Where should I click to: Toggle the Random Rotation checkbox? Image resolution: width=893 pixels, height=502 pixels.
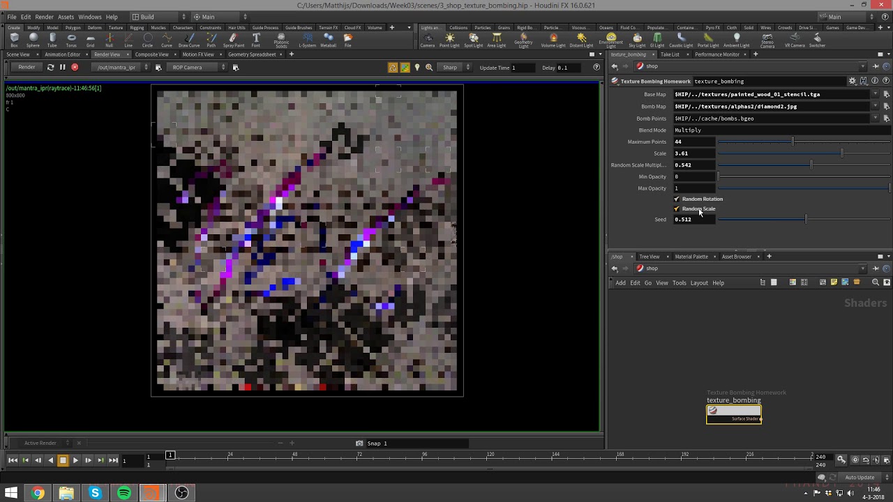tap(676, 199)
